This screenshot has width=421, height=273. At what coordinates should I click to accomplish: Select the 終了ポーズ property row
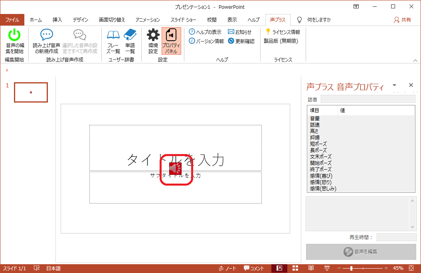(x=361, y=169)
